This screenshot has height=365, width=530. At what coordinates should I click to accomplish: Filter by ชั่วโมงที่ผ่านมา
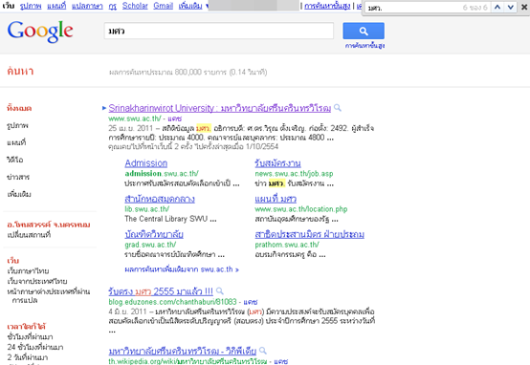(30, 337)
